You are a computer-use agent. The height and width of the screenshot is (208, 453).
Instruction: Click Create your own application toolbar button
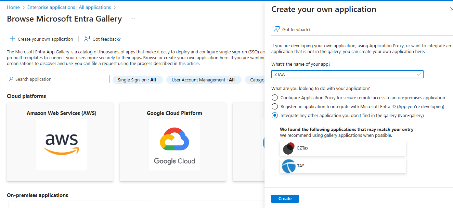pyautogui.click(x=41, y=39)
